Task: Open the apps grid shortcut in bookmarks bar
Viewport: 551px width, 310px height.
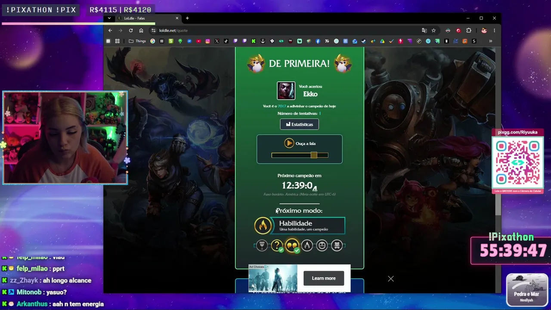Action: [x=117, y=41]
